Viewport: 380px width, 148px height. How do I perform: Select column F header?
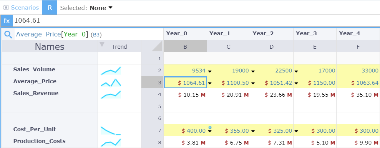point(358,46)
